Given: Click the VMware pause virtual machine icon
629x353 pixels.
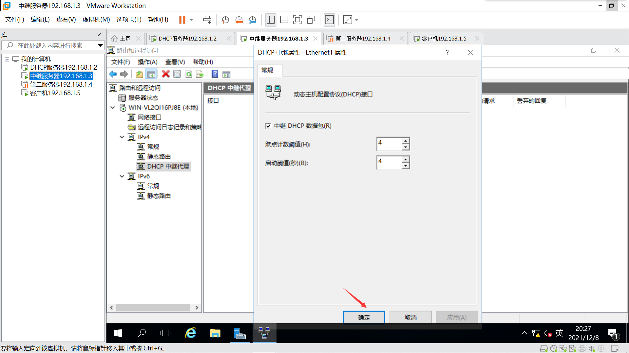Looking at the screenshot, I should pos(182,20).
